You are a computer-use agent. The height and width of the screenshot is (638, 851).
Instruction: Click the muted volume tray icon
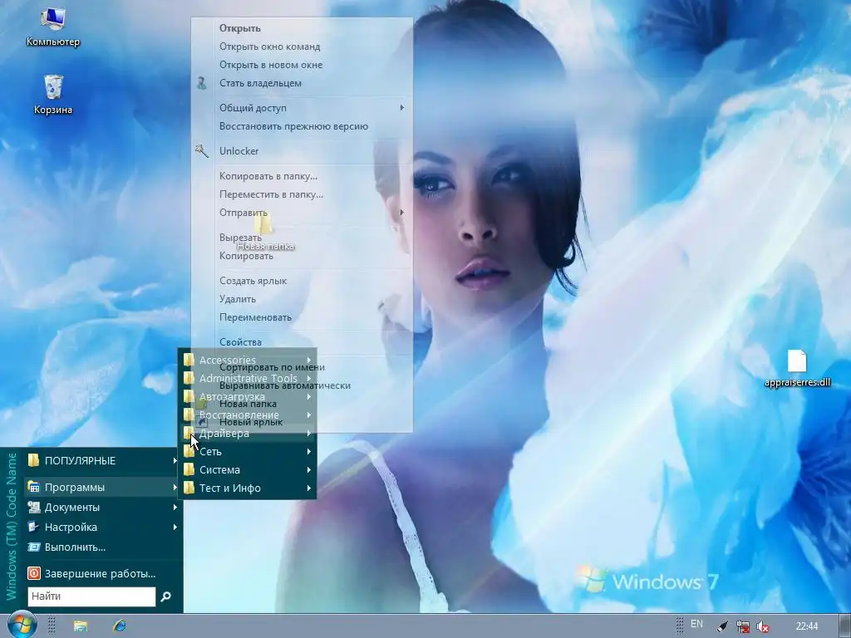[763, 626]
